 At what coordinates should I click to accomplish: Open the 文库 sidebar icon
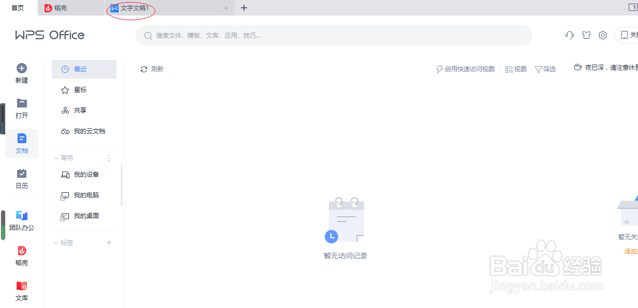pos(21,290)
